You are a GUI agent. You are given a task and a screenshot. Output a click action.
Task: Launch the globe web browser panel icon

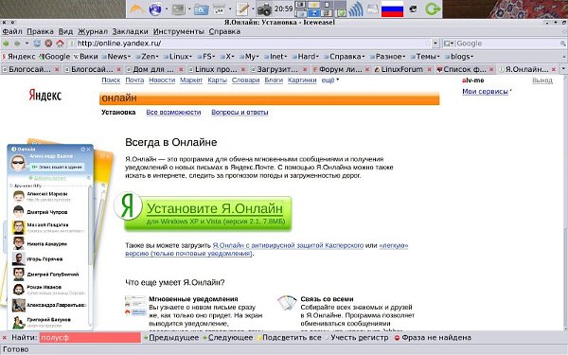tap(155, 9)
